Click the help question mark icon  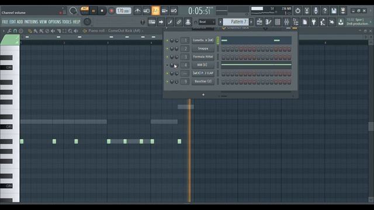(325, 10)
